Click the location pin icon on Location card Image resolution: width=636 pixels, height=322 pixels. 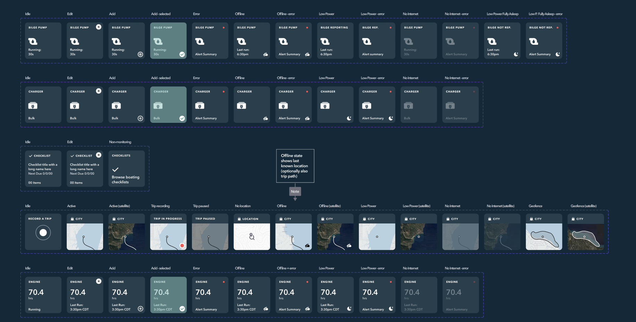coord(252,237)
